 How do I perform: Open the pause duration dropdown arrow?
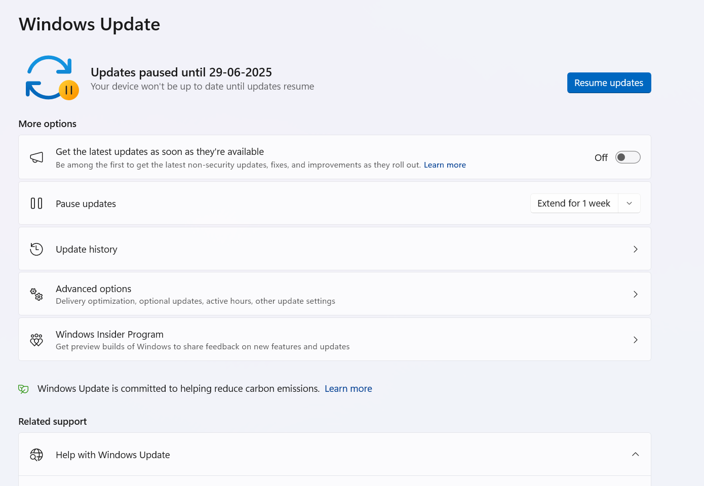coord(630,204)
